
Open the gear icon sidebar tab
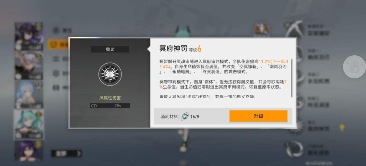56,73
